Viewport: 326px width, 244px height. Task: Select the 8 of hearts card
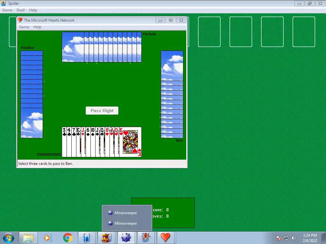coord(107,142)
